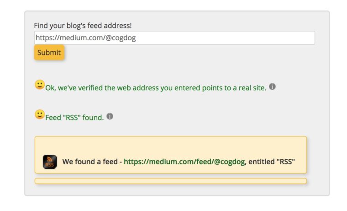This screenshot has width=347, height=211.
Task: Click the "We found a feed" text
Action: tap(90, 162)
